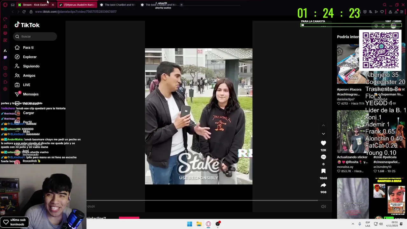This screenshot has width=407, height=229.
Task: Go back to previous page
Action: coord(13,12)
